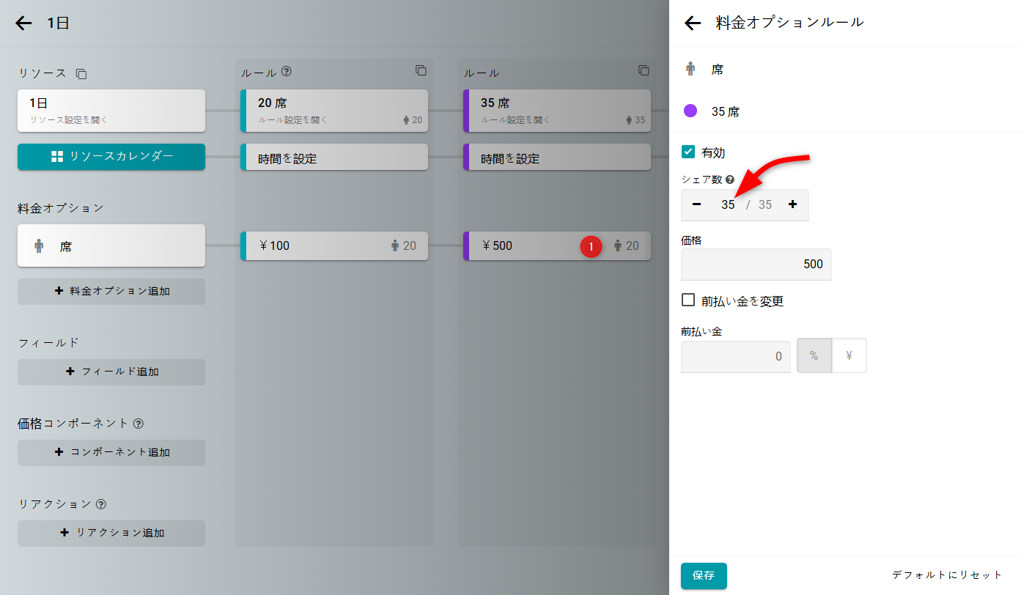
Task: Uncheck the 有効 checkbox
Action: pyautogui.click(x=688, y=152)
